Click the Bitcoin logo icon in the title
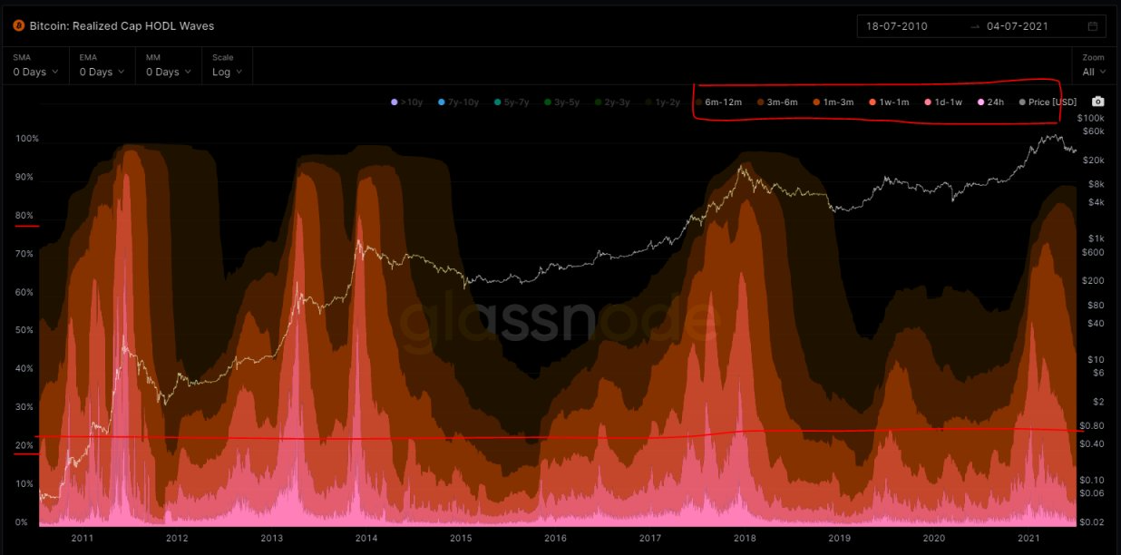The image size is (1121, 555). 17,26
